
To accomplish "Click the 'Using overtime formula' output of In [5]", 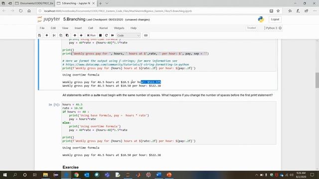I will (x=81, y=148).
